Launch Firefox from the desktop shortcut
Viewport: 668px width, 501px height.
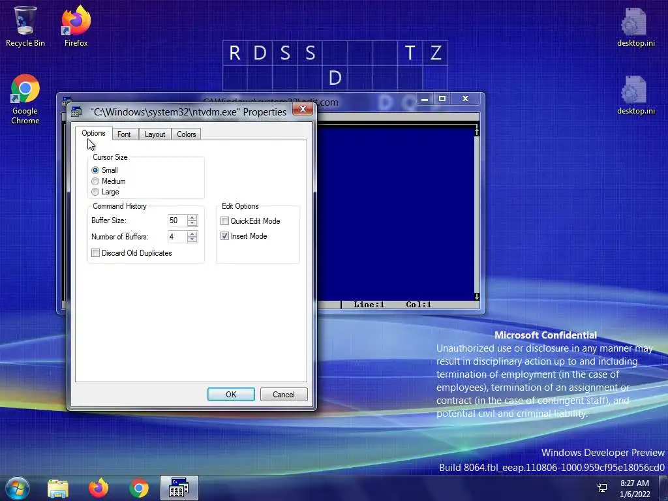click(x=76, y=25)
